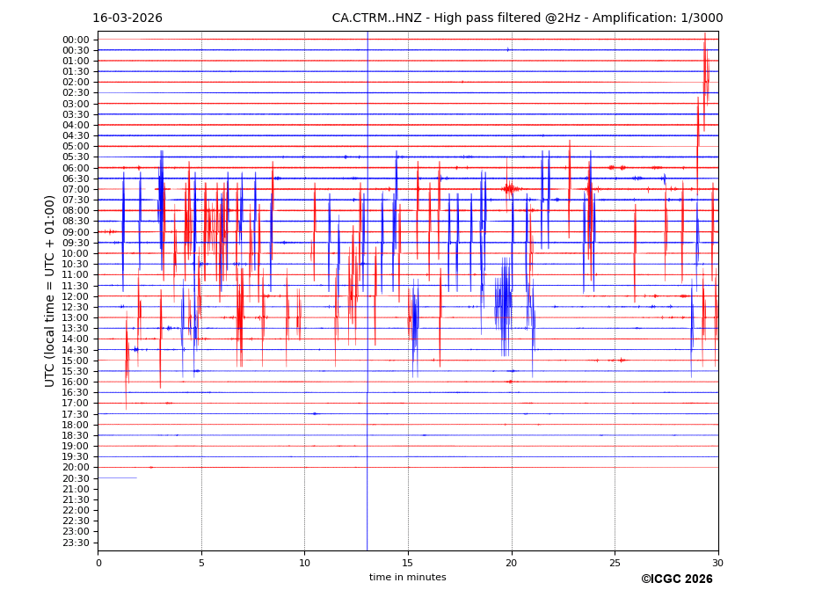This screenshot has width=815, height=612.
Task: Click the 23:30 hour label
Action: pyautogui.click(x=76, y=543)
